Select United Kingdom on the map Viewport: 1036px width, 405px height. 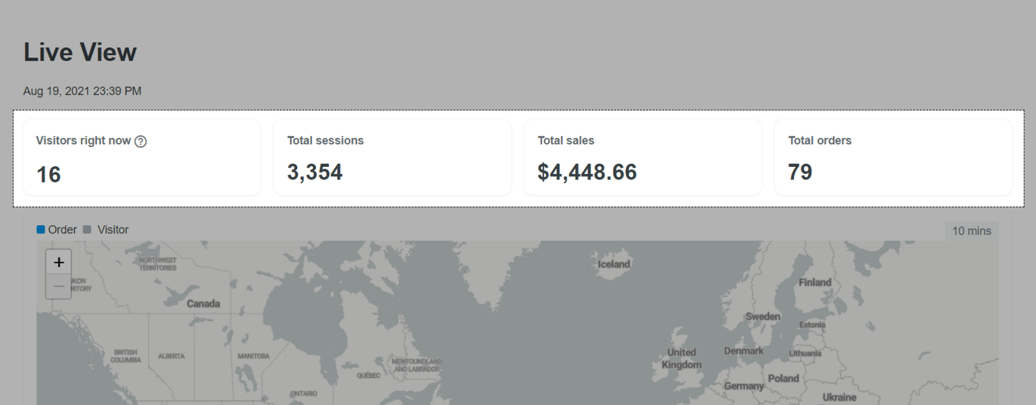coord(681,358)
